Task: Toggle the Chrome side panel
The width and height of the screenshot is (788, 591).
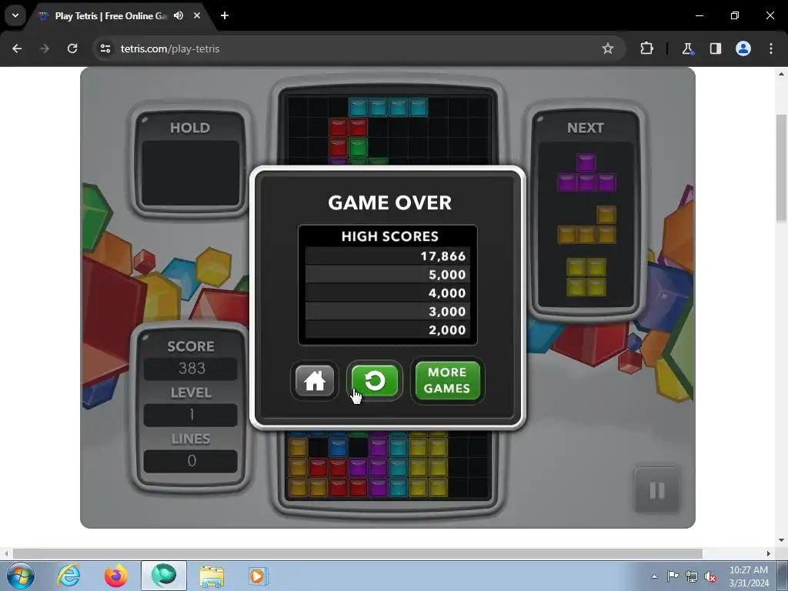Action: 715,48
